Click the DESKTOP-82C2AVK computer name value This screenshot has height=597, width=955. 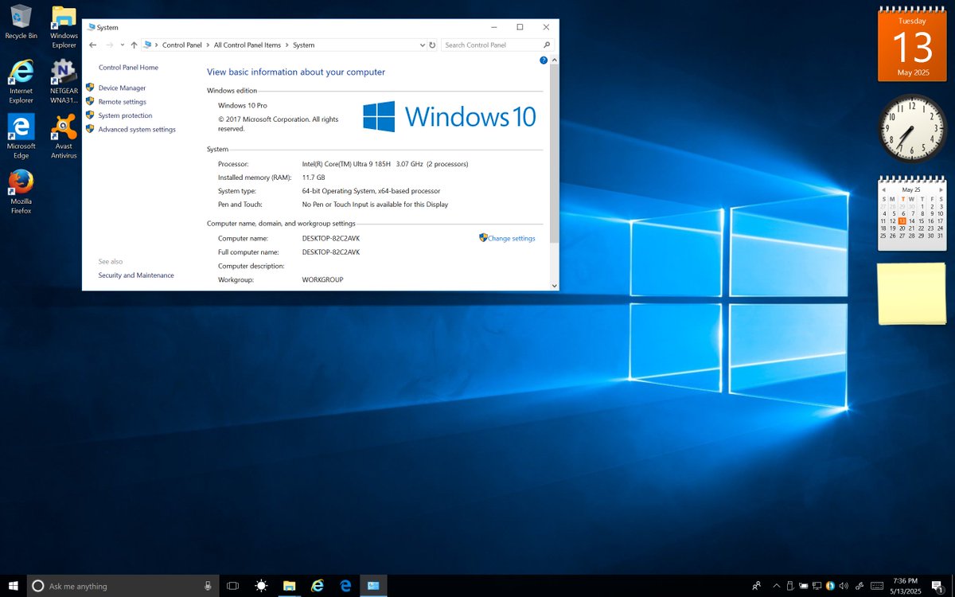[331, 238]
